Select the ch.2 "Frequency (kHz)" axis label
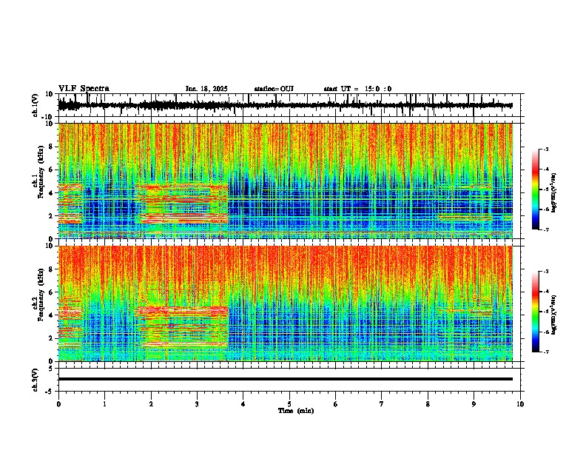Image resolution: width=586 pixels, height=453 pixels. pos(41,295)
